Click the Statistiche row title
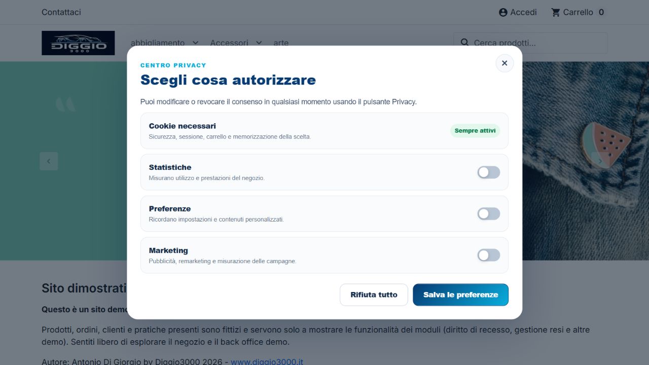The image size is (649, 365). [x=170, y=167]
